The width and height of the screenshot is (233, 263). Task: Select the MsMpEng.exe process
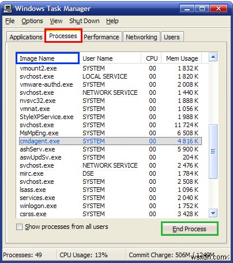110,133
